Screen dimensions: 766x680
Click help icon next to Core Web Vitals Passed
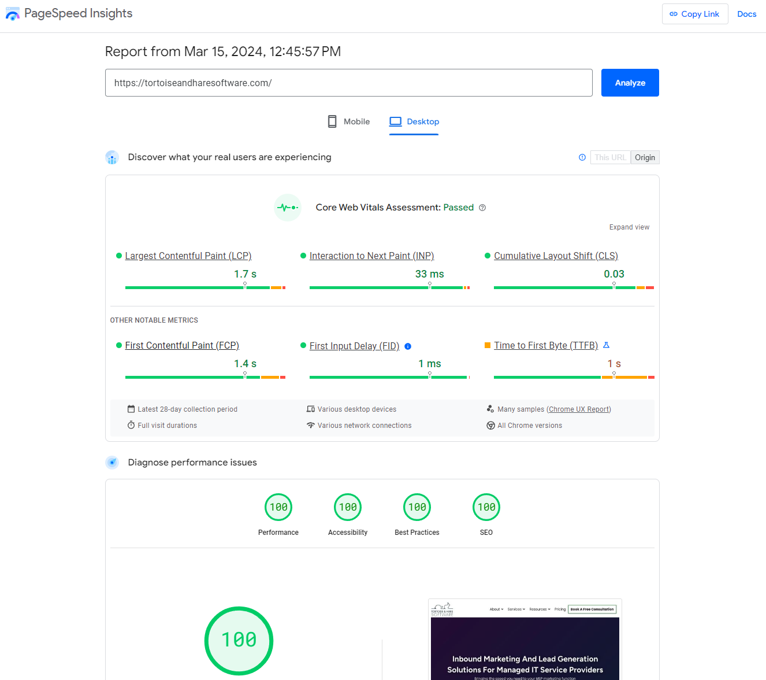(x=482, y=208)
